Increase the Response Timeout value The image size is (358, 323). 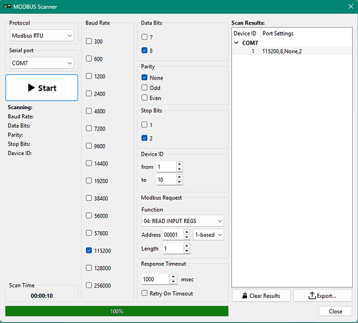point(174,276)
